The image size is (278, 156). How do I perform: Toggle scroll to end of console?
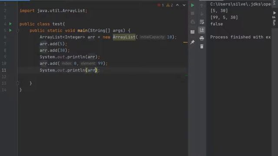[x=202, y=30]
